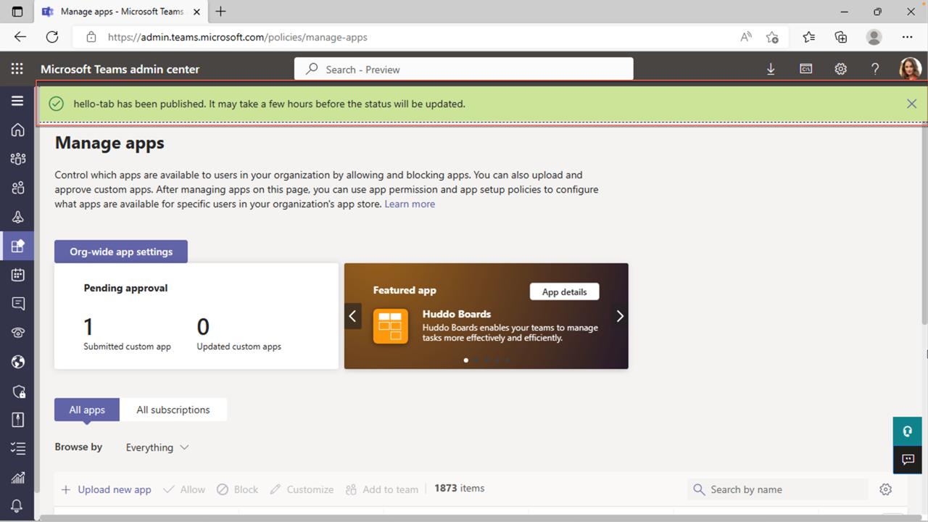
Task: Open the browser tab actions menu
Action: 17,12
